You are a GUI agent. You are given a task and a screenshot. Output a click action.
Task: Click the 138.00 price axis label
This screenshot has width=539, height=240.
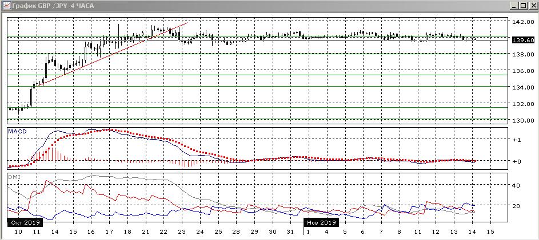pyautogui.click(x=523, y=54)
